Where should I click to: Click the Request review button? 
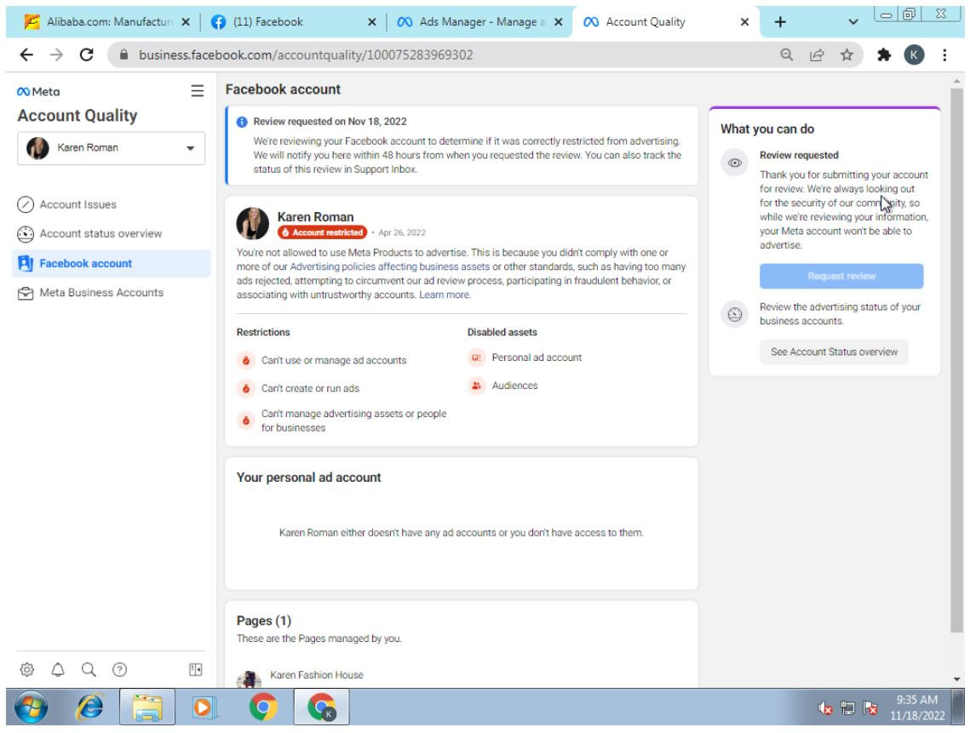coord(841,277)
